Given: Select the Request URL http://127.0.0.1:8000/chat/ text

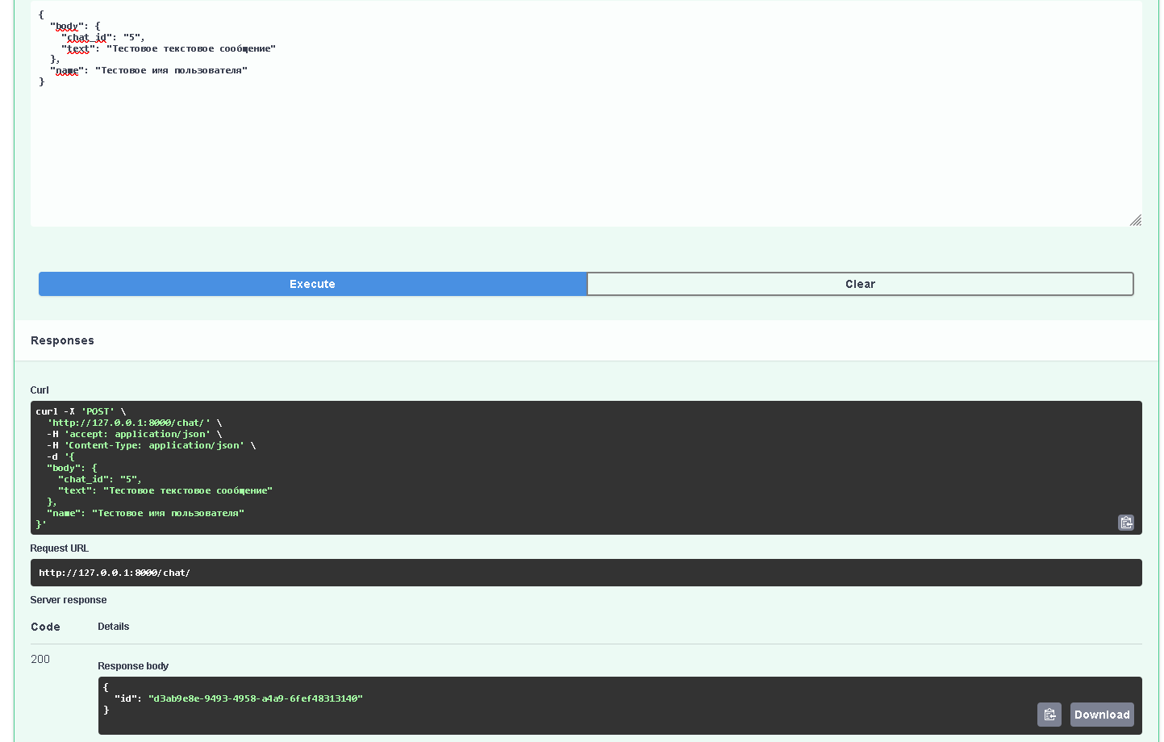Looking at the screenshot, I should click(115, 573).
